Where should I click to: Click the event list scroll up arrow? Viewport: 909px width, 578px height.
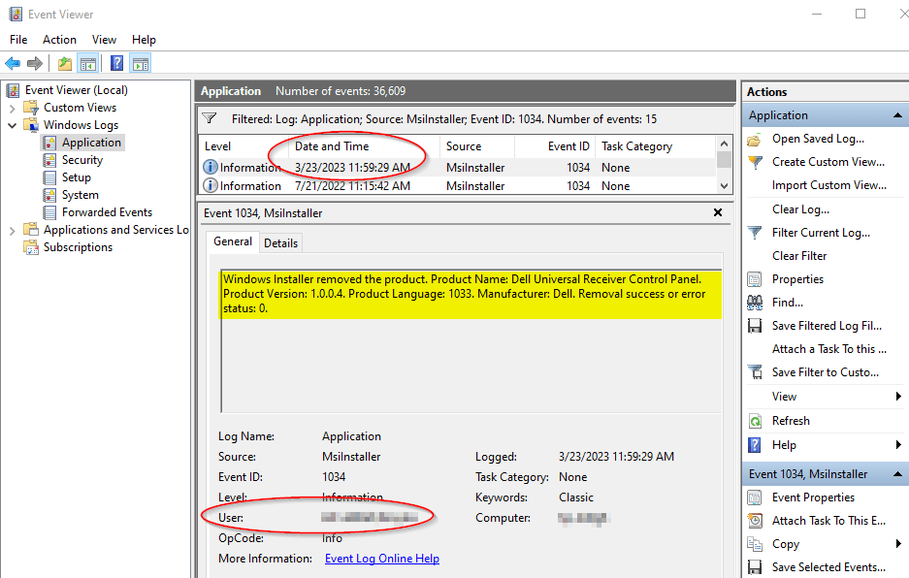point(724,144)
